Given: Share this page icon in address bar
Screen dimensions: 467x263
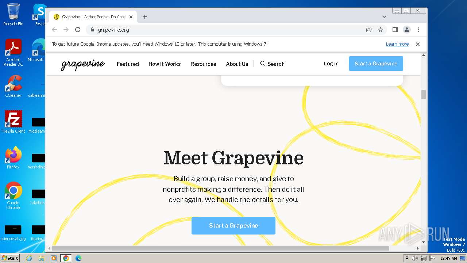Looking at the screenshot, I should tap(369, 30).
